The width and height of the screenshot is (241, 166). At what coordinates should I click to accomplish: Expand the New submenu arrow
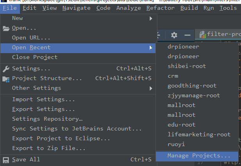click(x=151, y=18)
